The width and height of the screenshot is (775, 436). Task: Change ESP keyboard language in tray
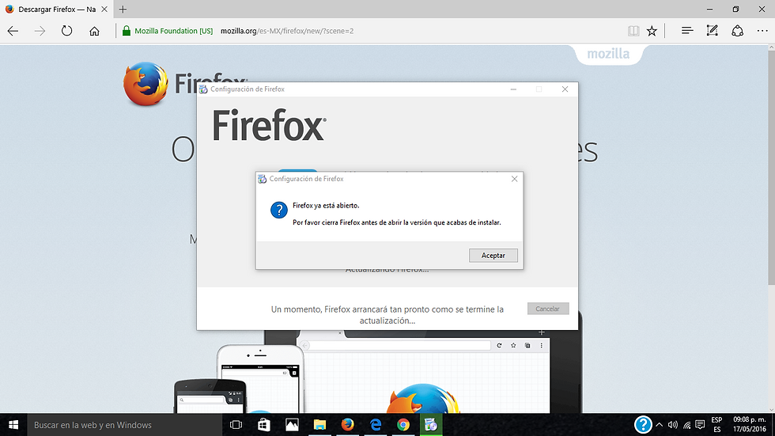tap(716, 425)
